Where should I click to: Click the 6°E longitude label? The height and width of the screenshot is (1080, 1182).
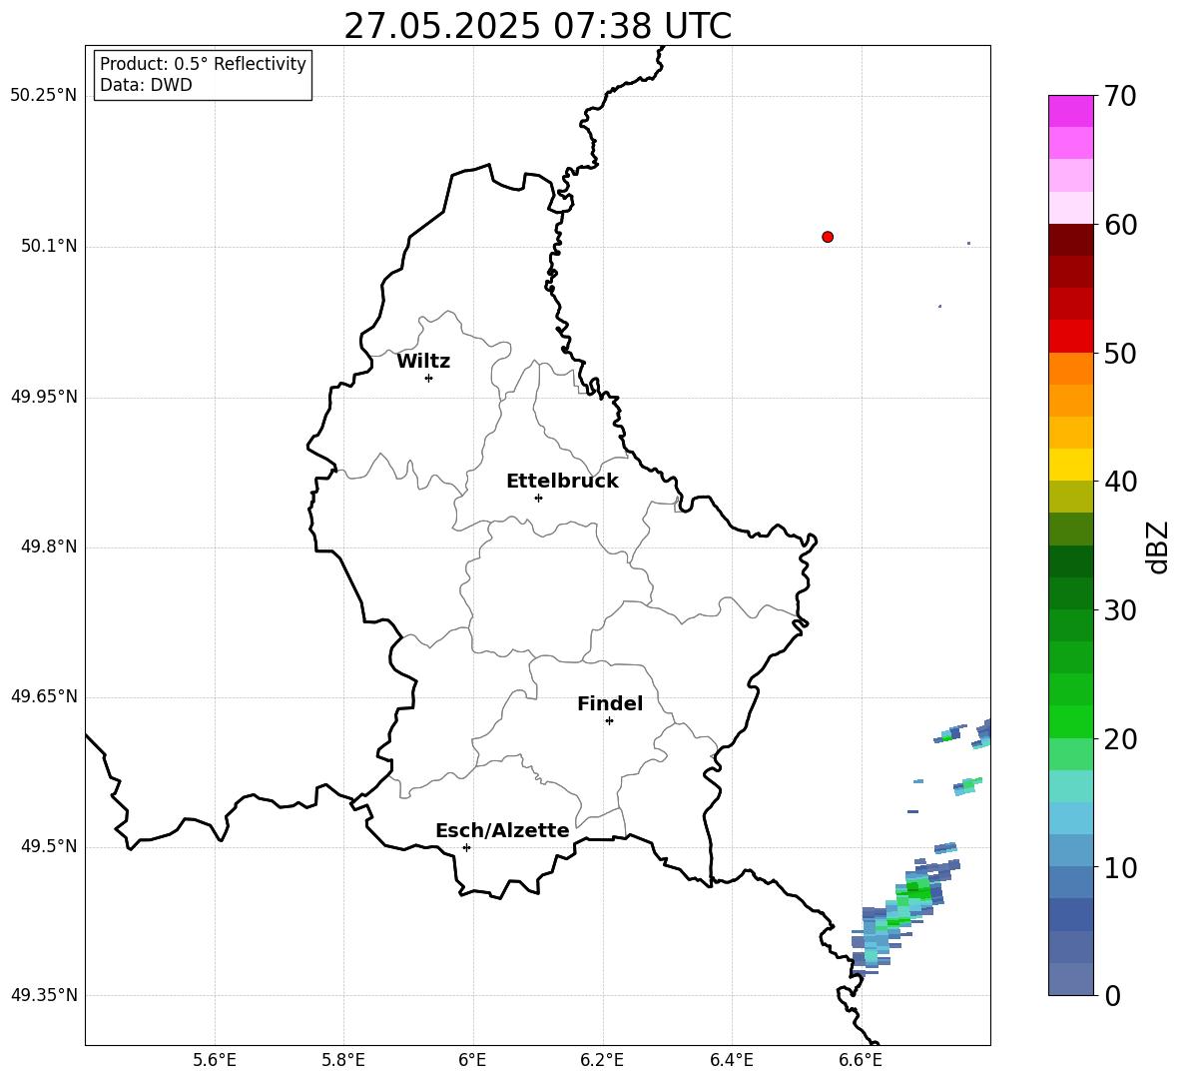coord(472,1060)
